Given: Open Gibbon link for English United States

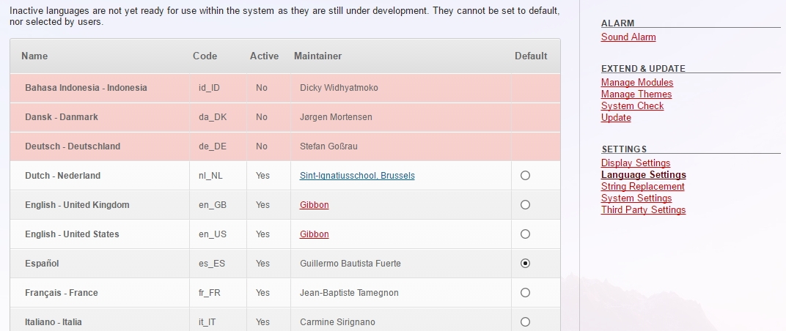Looking at the screenshot, I should (314, 234).
